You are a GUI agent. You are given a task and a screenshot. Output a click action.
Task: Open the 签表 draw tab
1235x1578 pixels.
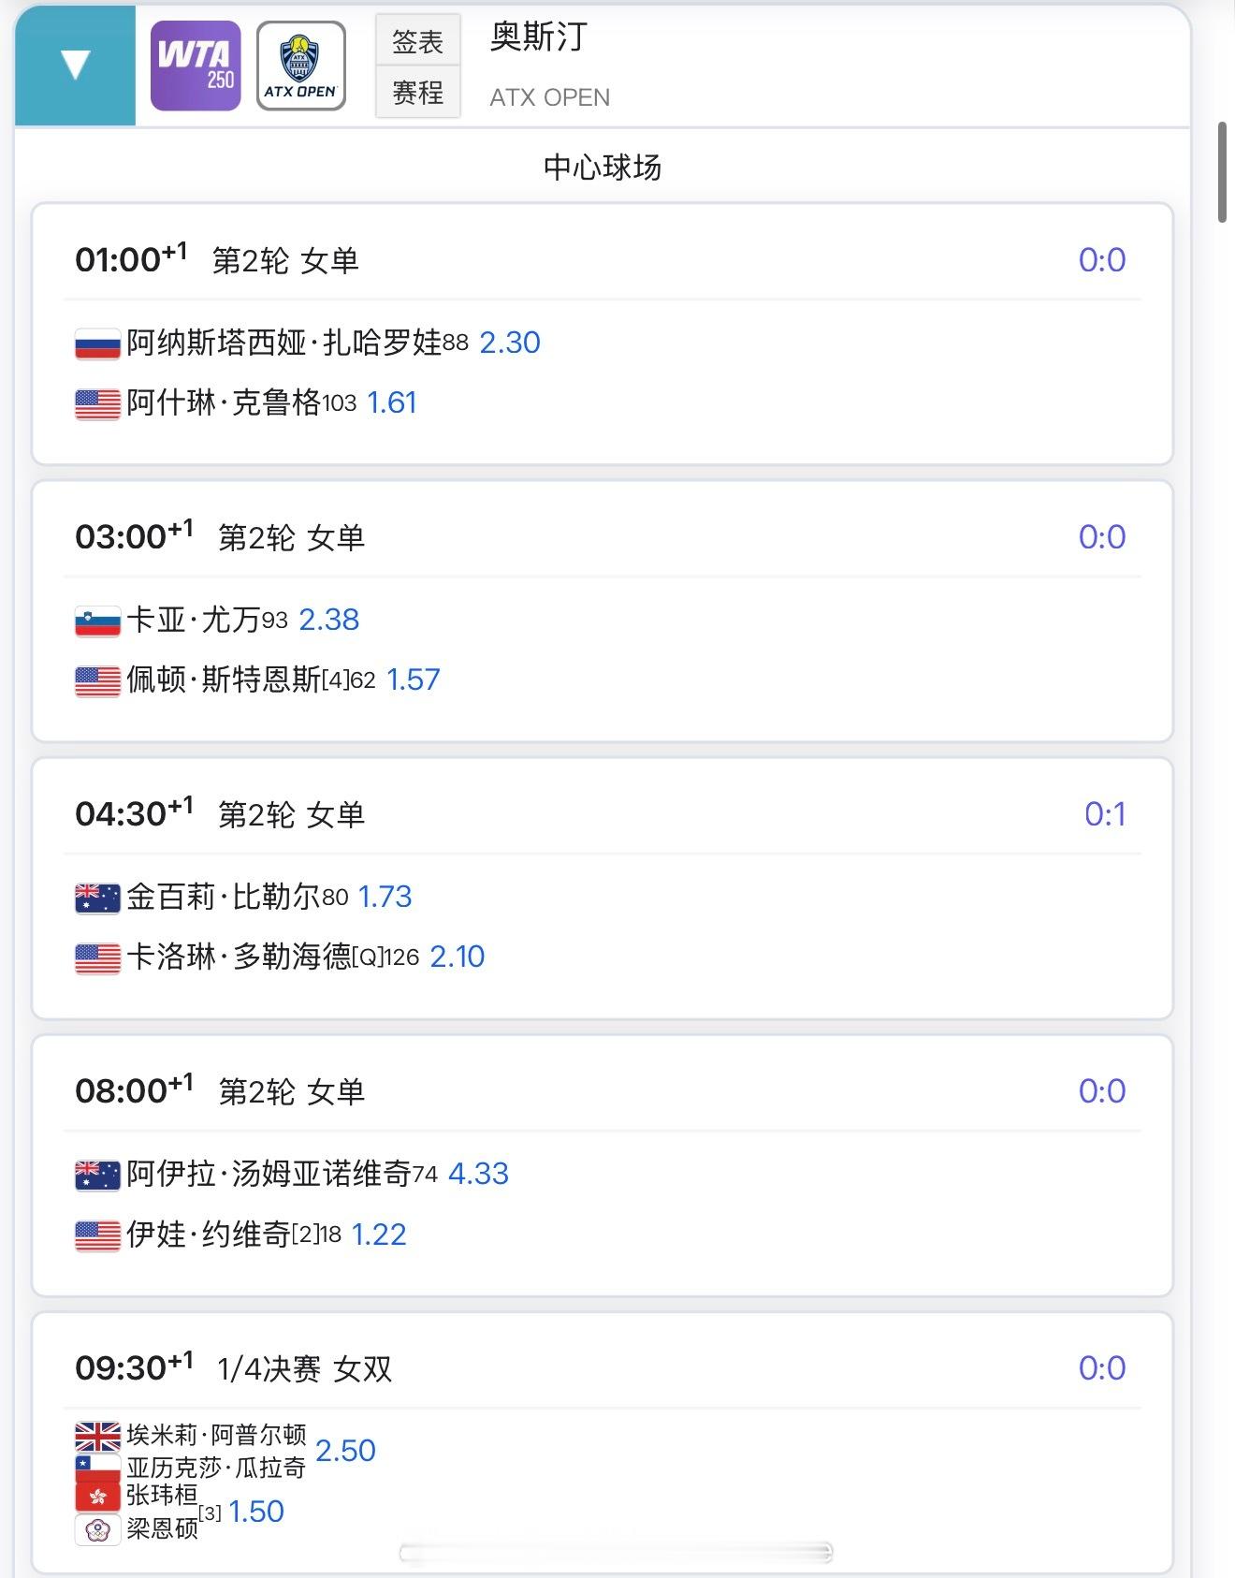point(417,41)
